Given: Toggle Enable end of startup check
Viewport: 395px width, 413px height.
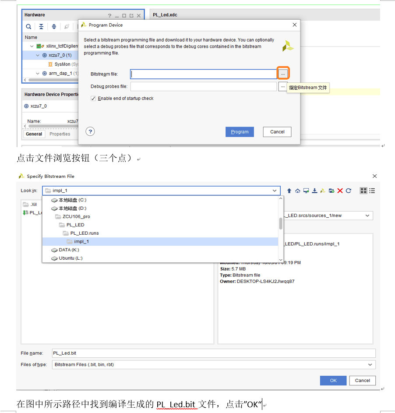Looking at the screenshot, I should (x=93, y=98).
